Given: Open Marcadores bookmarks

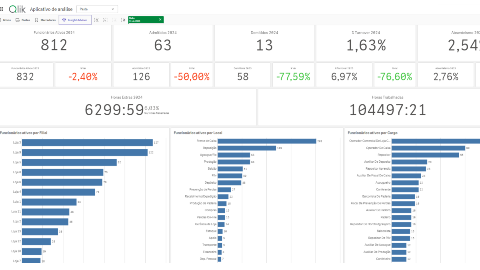Looking at the screenshot, I should coord(45,20).
